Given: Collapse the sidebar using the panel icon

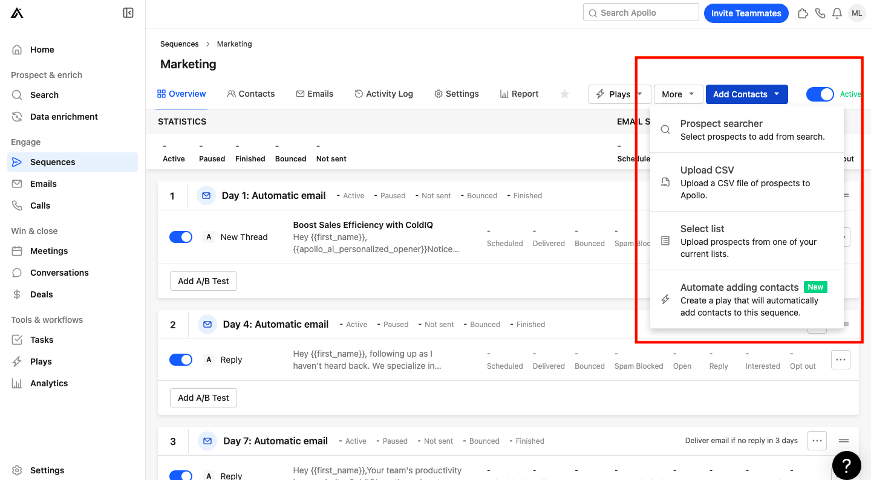Looking at the screenshot, I should pos(128,13).
